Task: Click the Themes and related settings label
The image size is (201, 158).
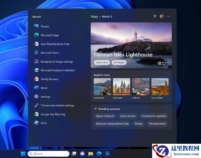Action: pos(57,105)
